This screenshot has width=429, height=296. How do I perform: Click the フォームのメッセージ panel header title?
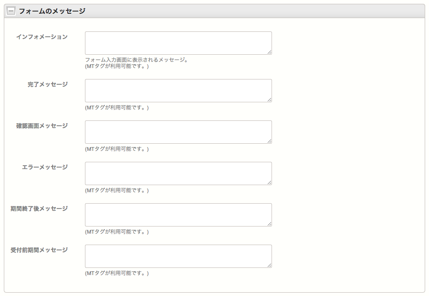tap(52, 11)
